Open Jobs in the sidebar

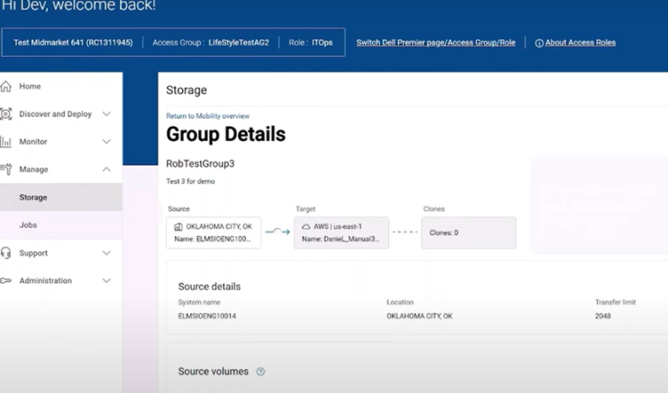(x=28, y=225)
